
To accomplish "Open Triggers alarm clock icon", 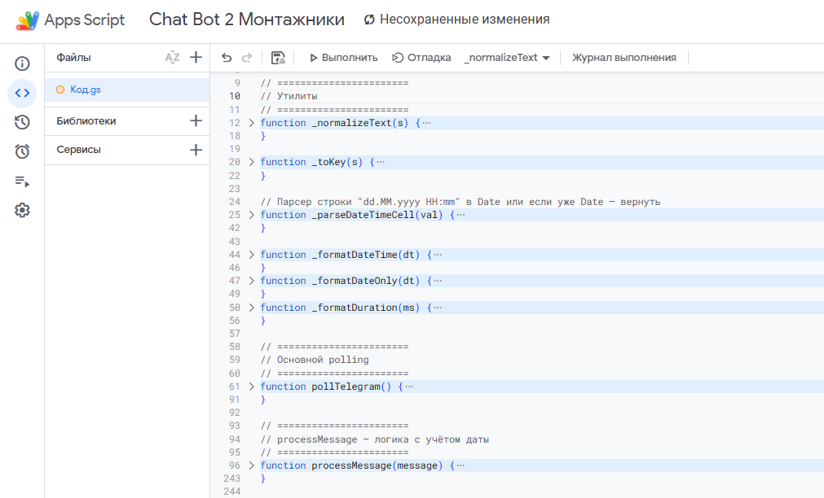I will pyautogui.click(x=22, y=151).
